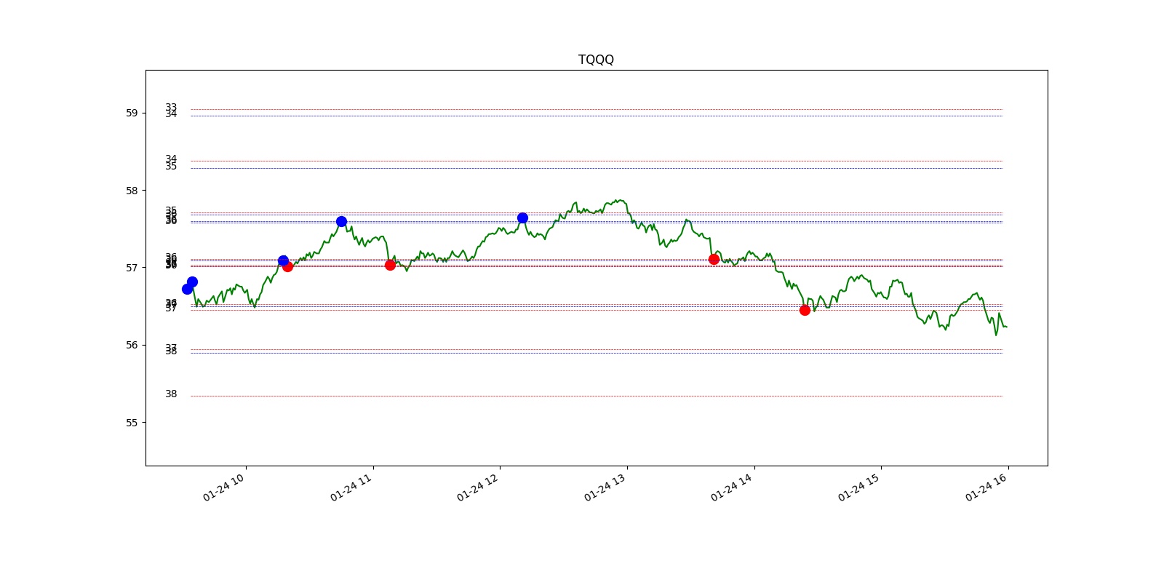
Task: Click x-axis label 01-24 16
Action: 986,487
